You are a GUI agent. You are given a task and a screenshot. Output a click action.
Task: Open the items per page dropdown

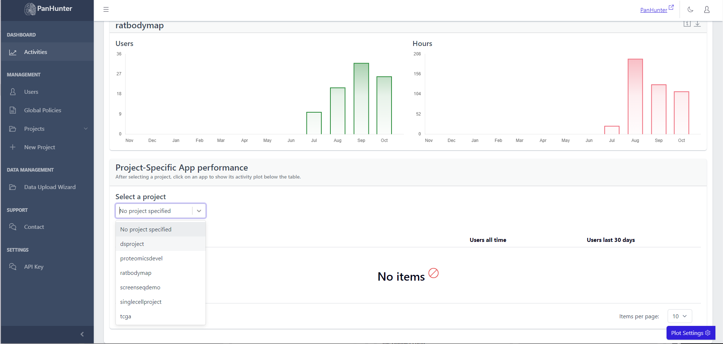(679, 316)
